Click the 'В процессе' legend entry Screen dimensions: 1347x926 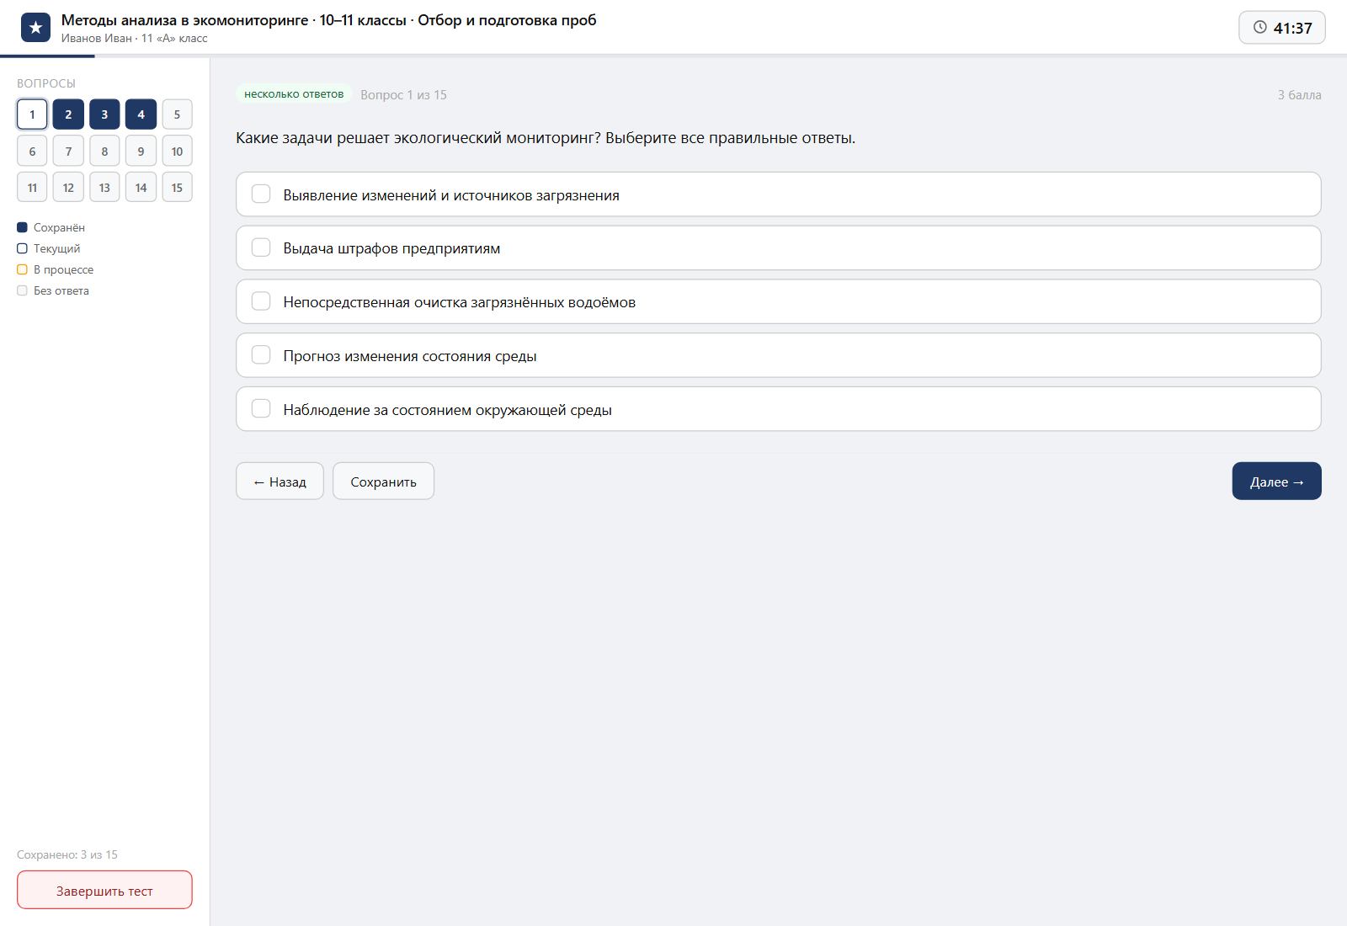pos(56,269)
